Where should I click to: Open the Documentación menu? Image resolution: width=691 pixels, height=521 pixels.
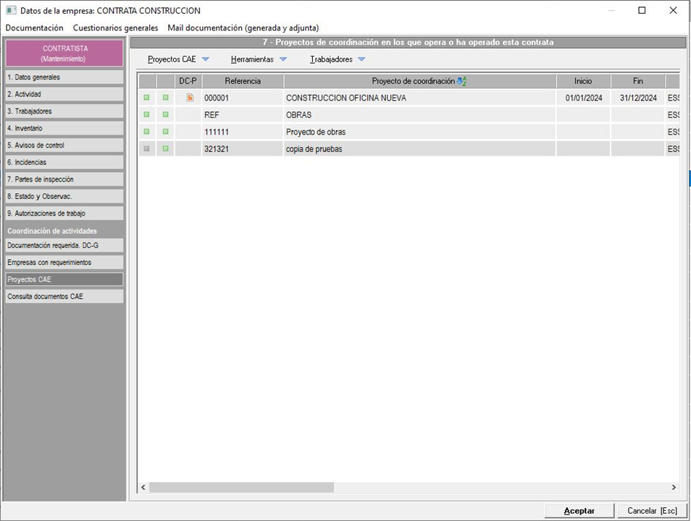34,27
